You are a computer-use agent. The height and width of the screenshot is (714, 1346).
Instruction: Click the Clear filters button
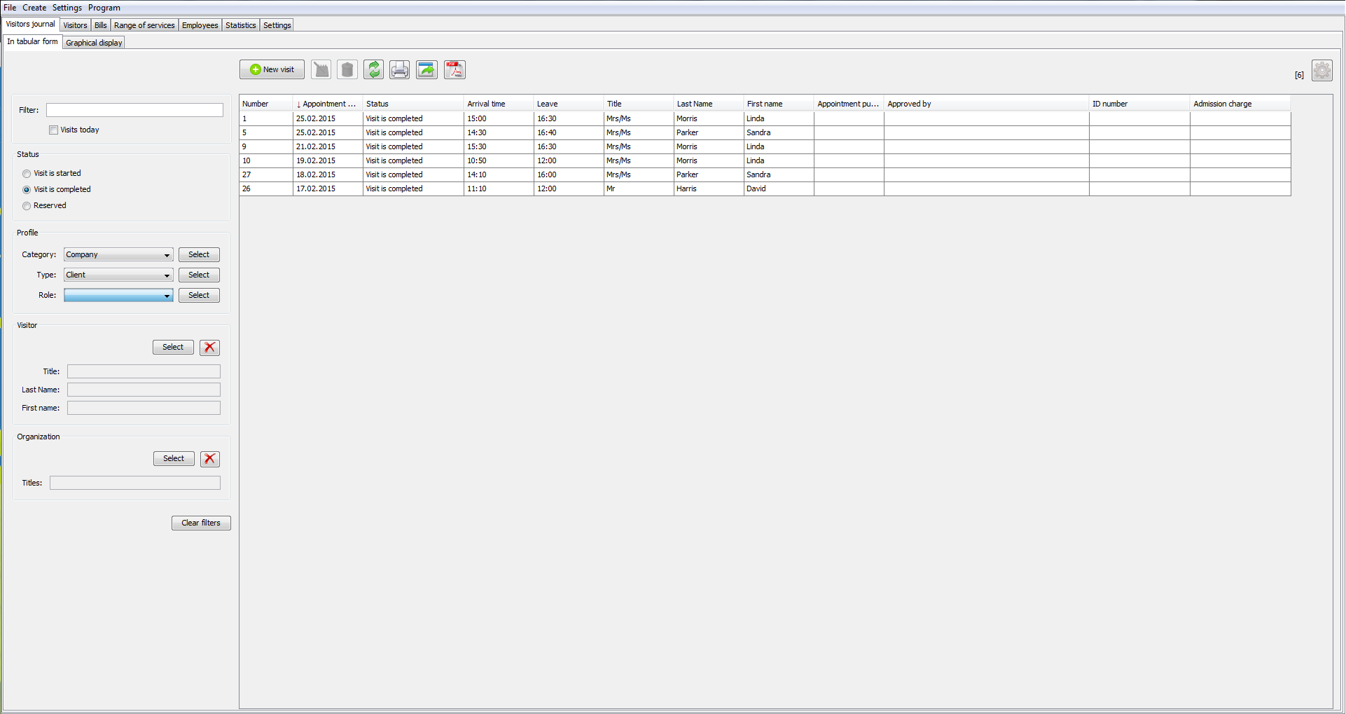[201, 523]
